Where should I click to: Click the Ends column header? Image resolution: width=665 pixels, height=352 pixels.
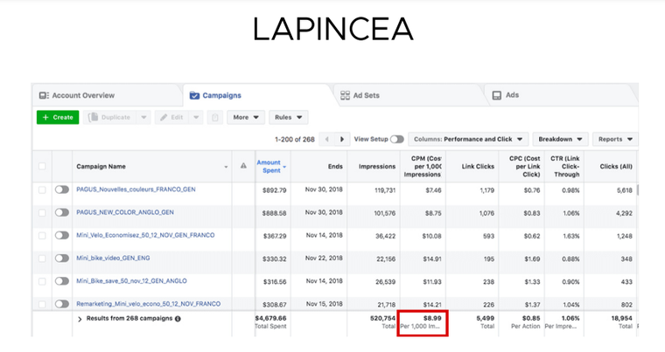[335, 167]
